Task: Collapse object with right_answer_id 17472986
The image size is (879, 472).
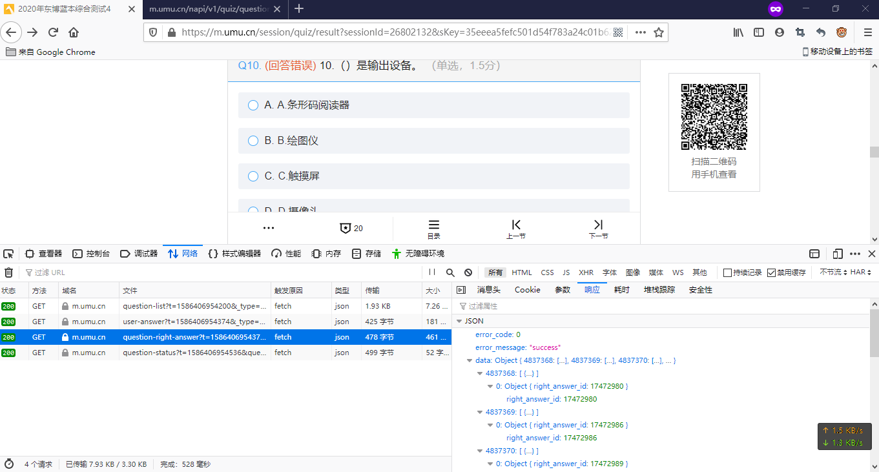Action: pyautogui.click(x=490, y=425)
